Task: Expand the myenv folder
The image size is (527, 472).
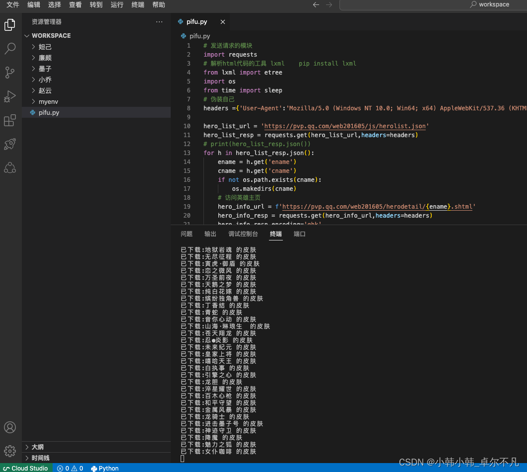Action: coord(96,101)
